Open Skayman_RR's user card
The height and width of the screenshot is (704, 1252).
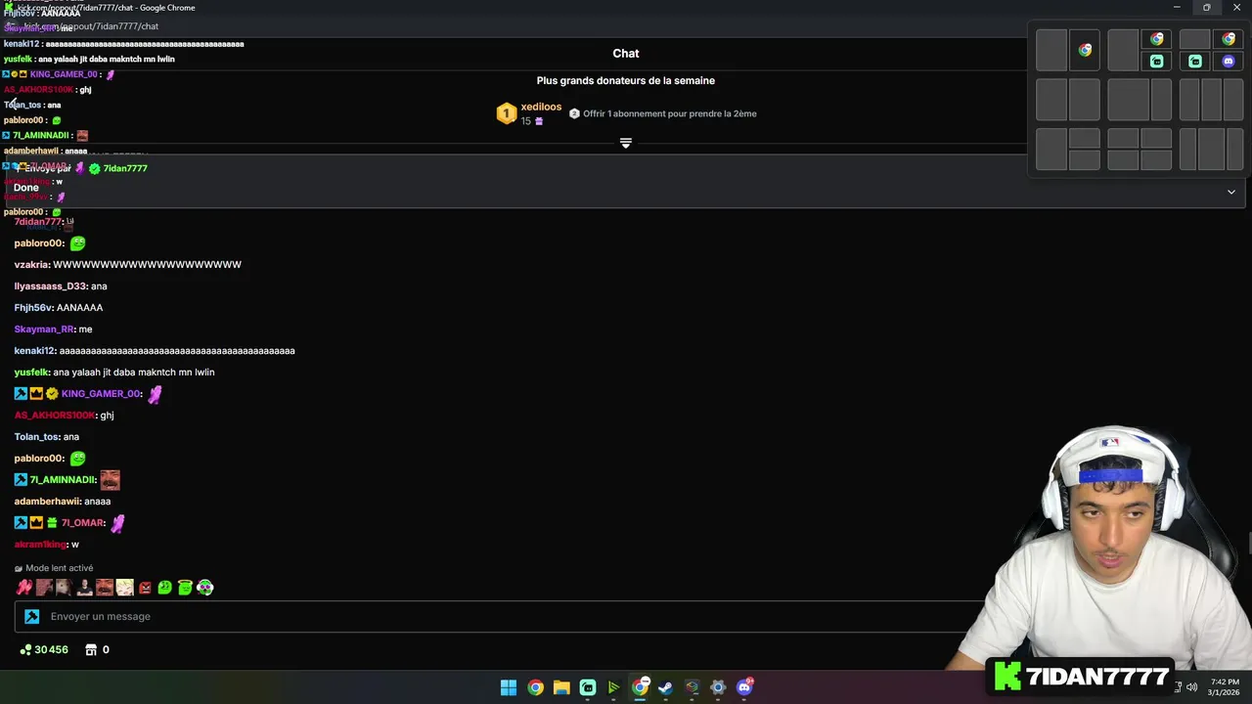(x=44, y=330)
